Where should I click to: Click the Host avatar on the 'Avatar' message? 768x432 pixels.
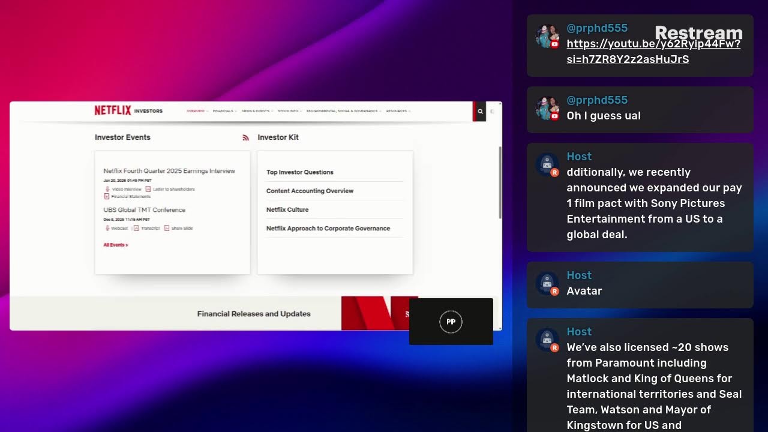point(547,284)
